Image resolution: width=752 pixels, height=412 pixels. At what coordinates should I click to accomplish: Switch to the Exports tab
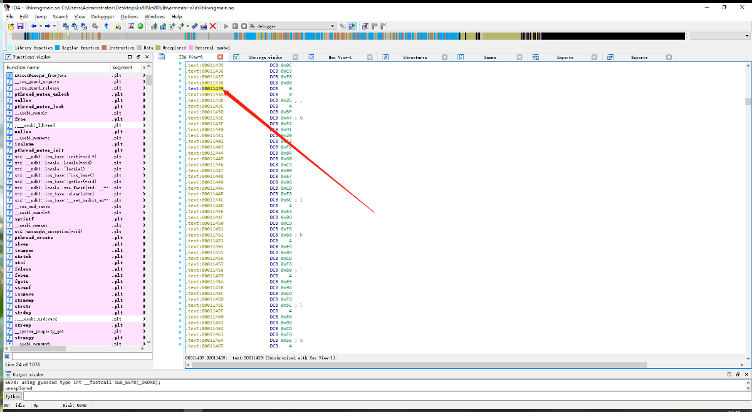tap(639, 57)
